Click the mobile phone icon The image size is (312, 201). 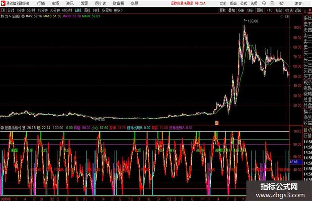[x=272, y=3]
